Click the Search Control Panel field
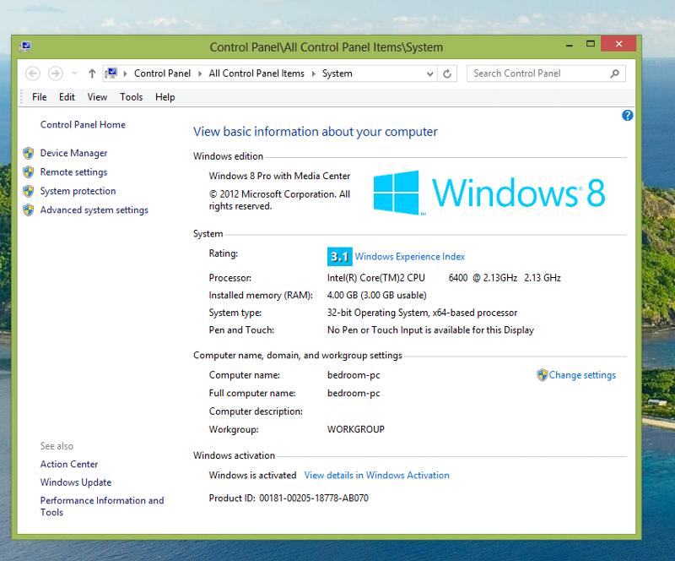This screenshot has width=675, height=561. (546, 74)
